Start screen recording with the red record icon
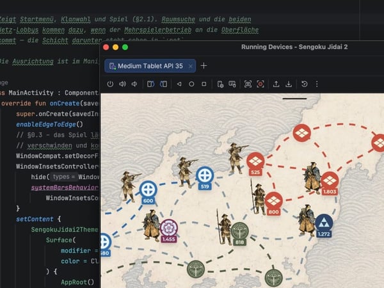Image resolution: width=384 pixels, height=288 pixels. click(x=260, y=84)
